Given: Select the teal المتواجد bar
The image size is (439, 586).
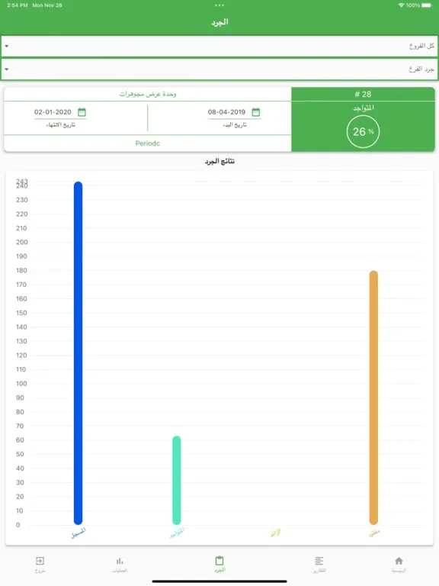Looking at the screenshot, I should click(177, 480).
